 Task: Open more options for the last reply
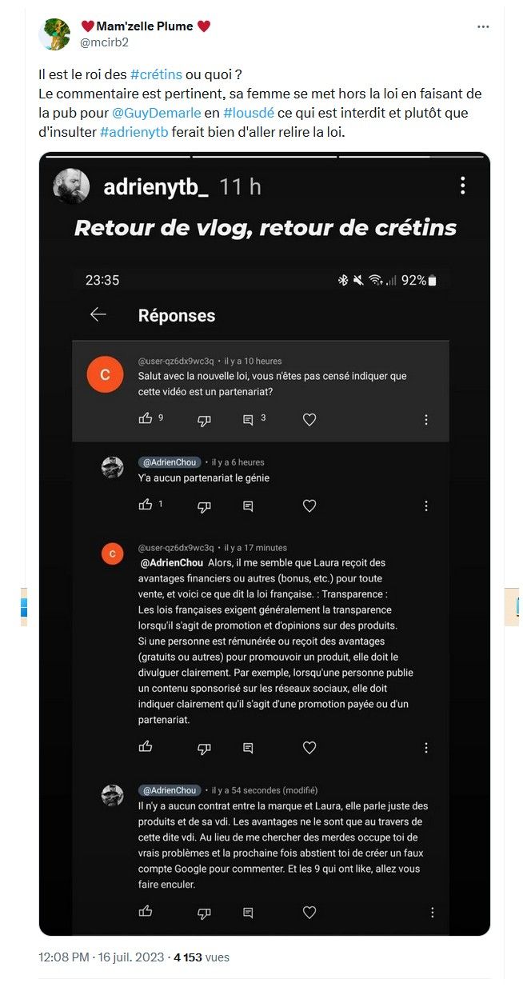click(433, 913)
